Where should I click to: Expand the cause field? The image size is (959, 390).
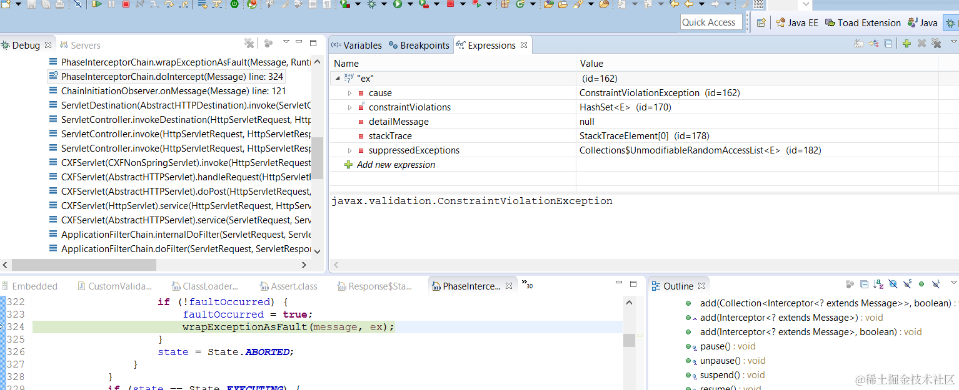tap(350, 93)
